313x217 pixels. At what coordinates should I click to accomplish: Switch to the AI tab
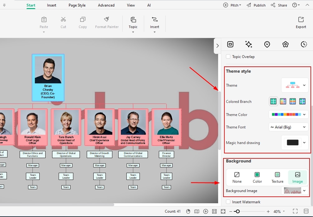149,5
